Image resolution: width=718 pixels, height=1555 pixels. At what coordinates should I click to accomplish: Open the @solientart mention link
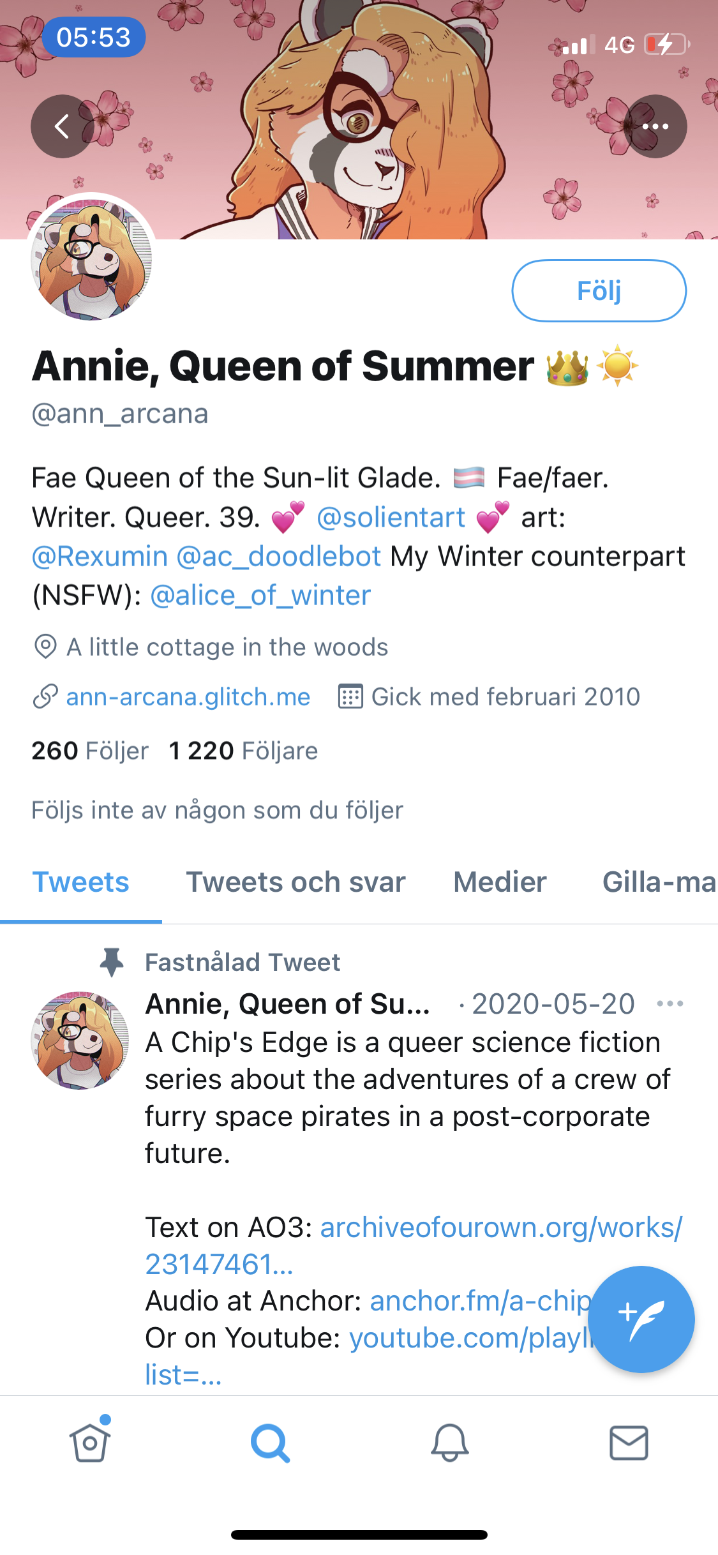coord(391,517)
